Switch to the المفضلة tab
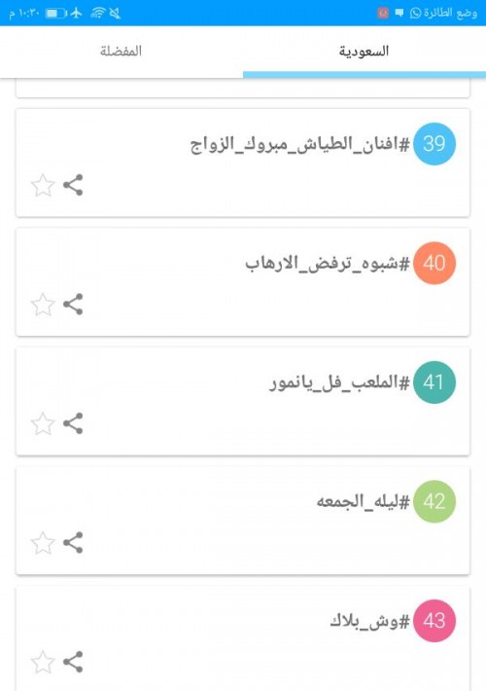 [121, 52]
